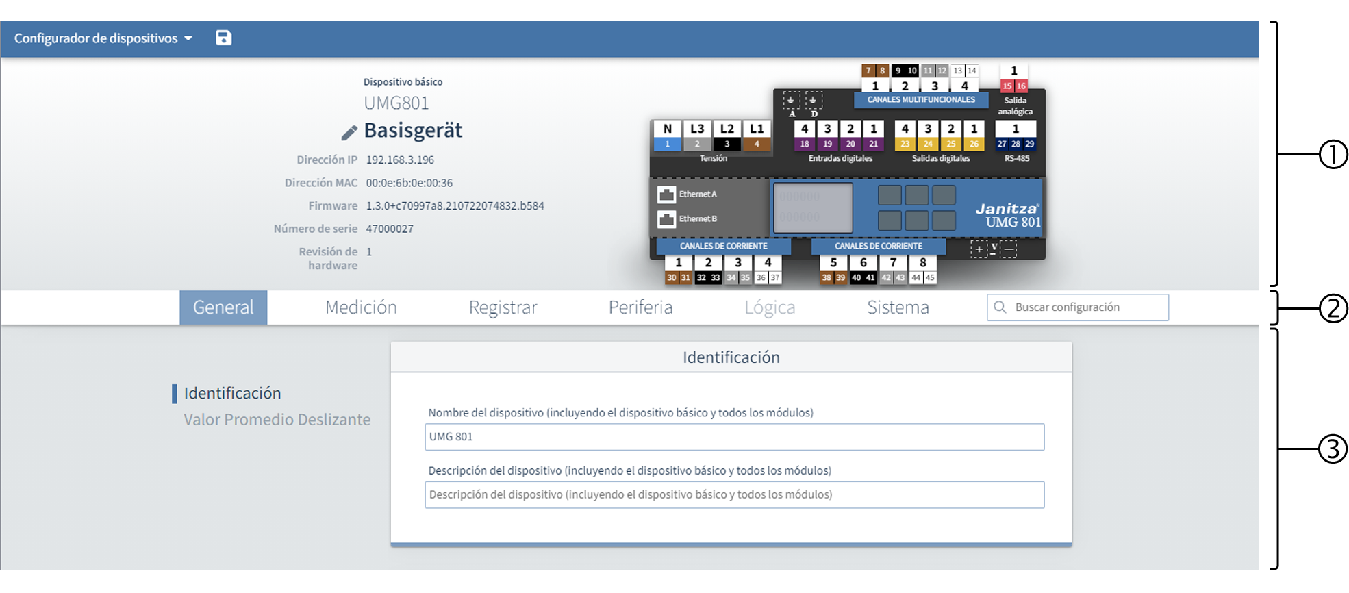1349x593 pixels.
Task: Select multifunction channel 4 (terminals 13, 14)
Action: pos(965,78)
